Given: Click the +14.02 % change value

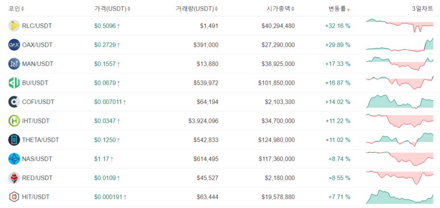Looking at the screenshot, I should coord(338,102).
